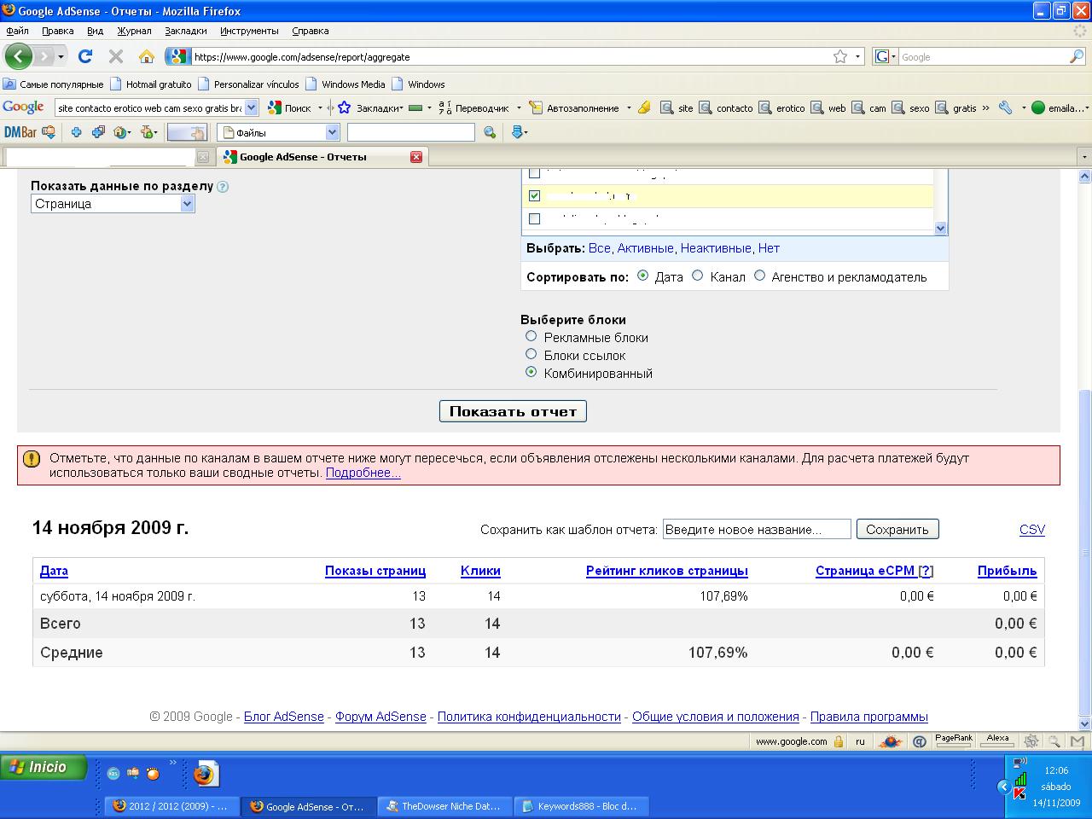Expand the 'Файлы' dropdown in DMBar
The width and height of the screenshot is (1092, 819).
point(332,132)
